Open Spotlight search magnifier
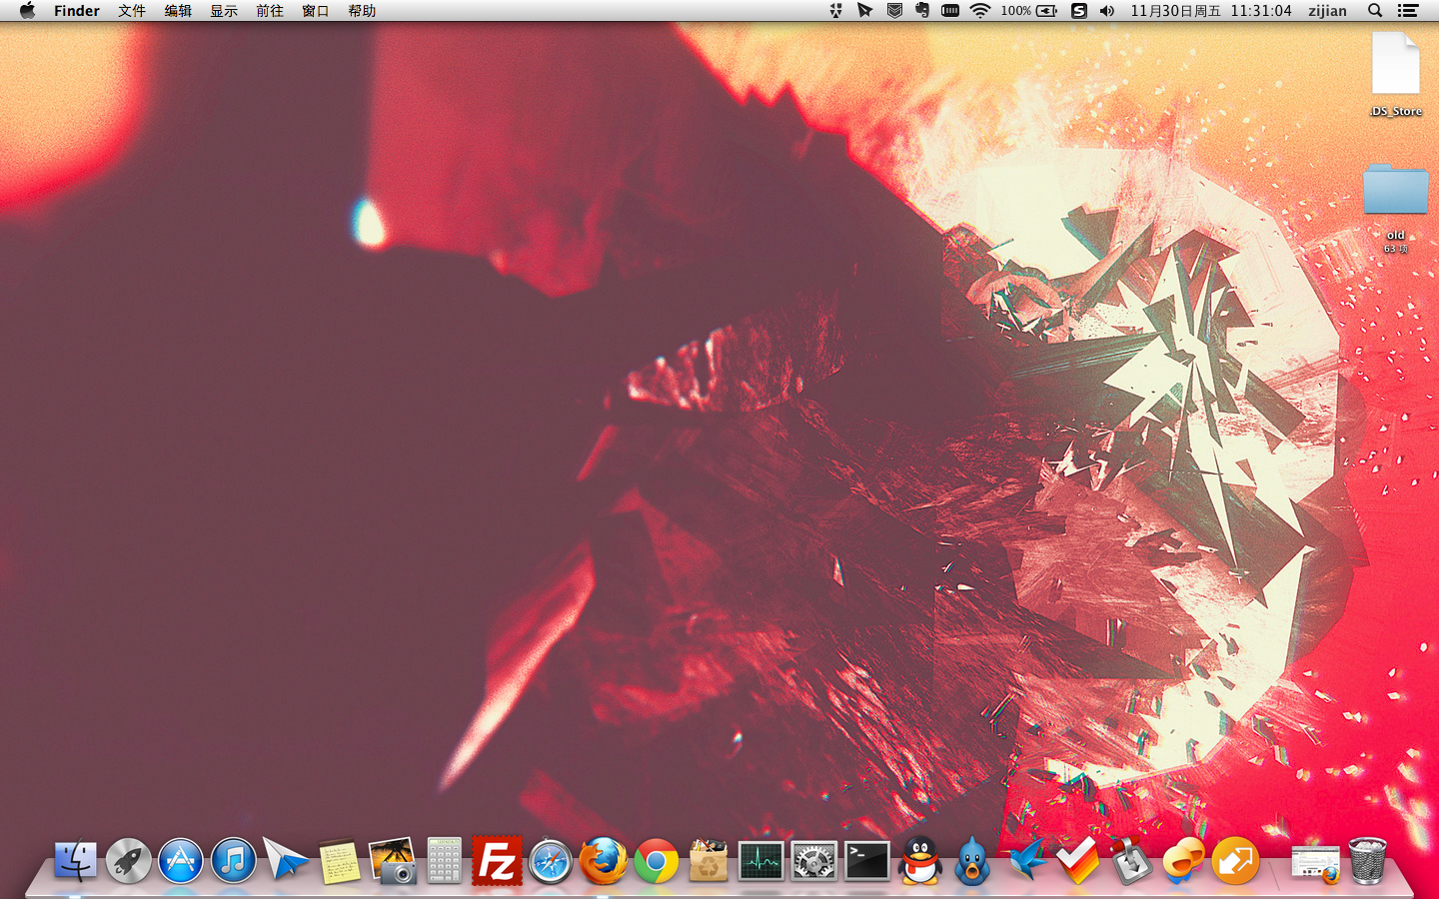Viewport: 1439px width, 899px height. 1375,11
